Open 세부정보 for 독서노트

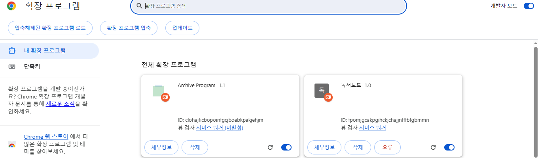(324, 147)
